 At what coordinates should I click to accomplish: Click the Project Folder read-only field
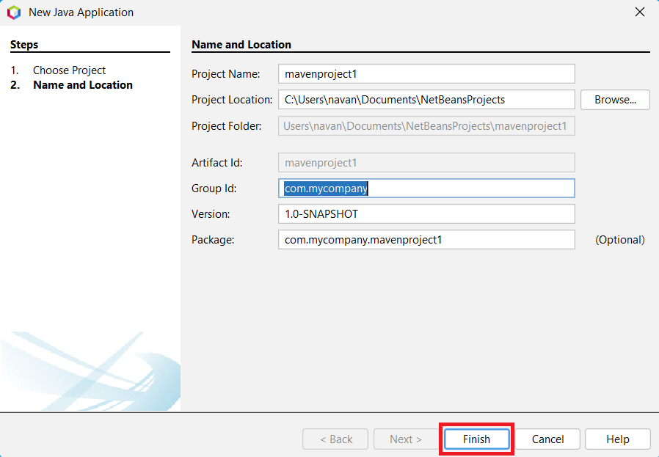click(426, 126)
